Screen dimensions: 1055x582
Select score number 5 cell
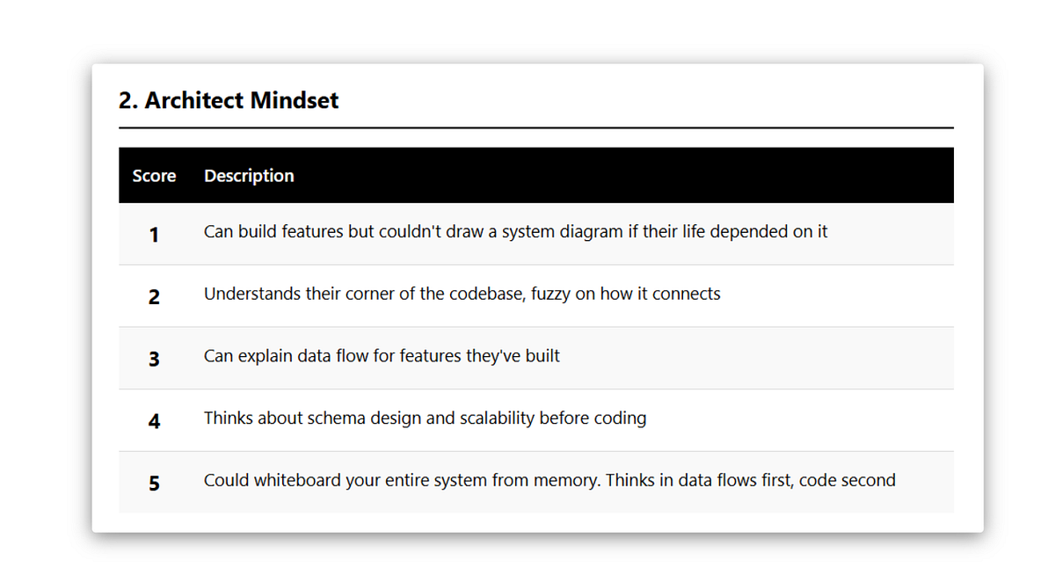pos(154,483)
